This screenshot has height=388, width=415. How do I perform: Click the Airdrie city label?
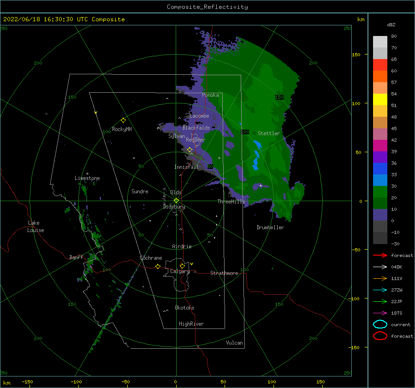[x=182, y=246]
